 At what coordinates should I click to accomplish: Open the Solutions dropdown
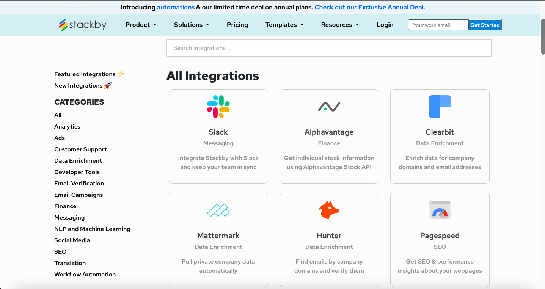[192, 25]
